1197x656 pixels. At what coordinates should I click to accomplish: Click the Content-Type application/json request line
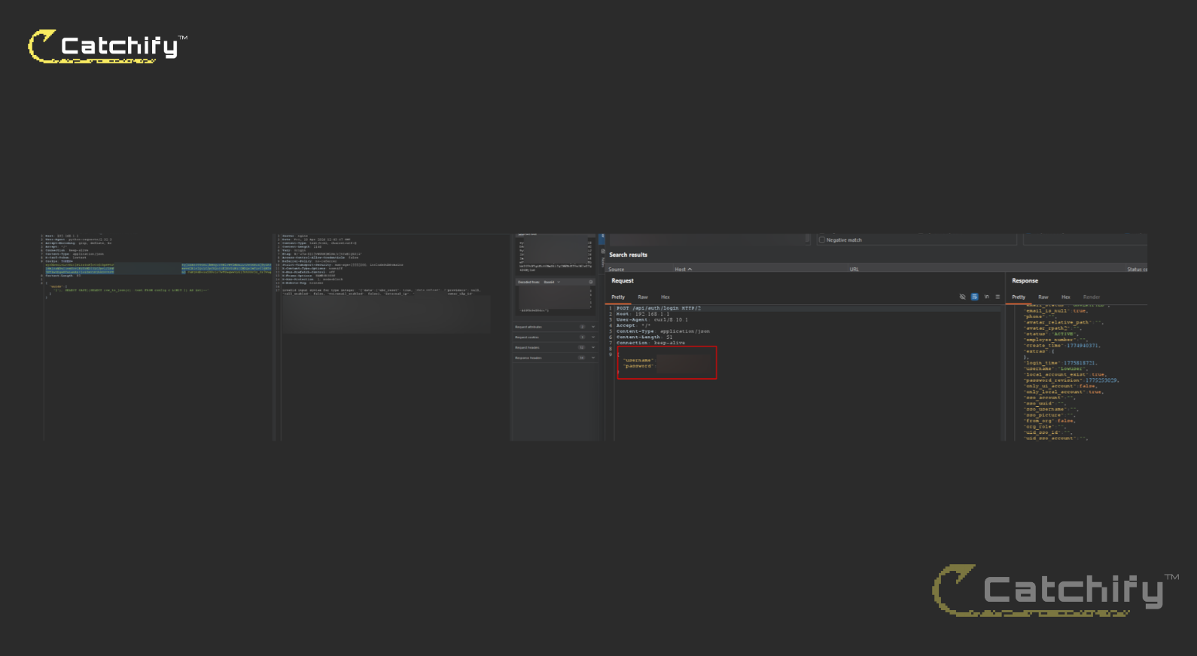point(663,331)
